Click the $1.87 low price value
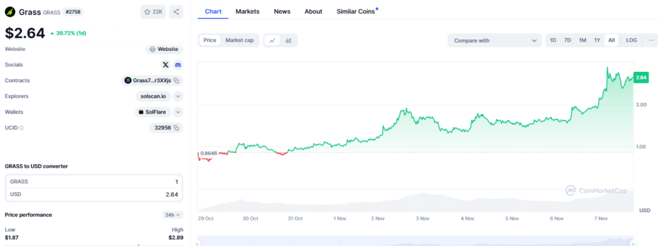The height and width of the screenshot is (246, 658). coord(12,238)
